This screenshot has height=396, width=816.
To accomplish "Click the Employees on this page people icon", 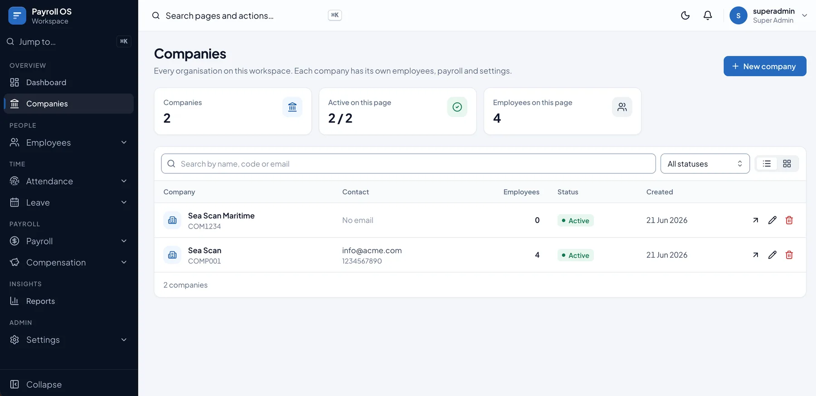I will point(622,107).
